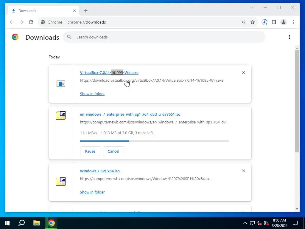305x229 pixels.
Task: Open Downloads page more actions menu
Action: click(x=290, y=37)
